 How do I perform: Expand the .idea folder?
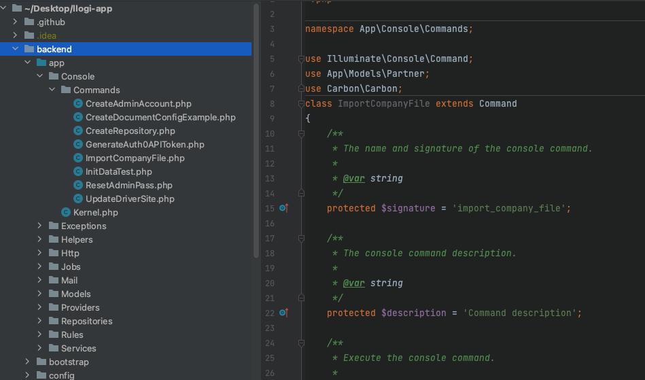click(15, 35)
